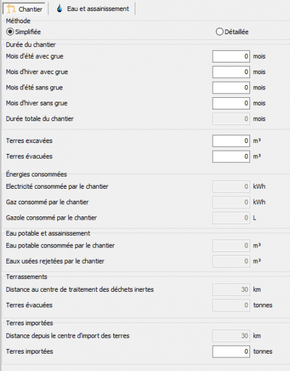Click the Mois d'hiver avec grue field
Image resolution: width=290 pixels, height=371 pixels.
pos(231,72)
